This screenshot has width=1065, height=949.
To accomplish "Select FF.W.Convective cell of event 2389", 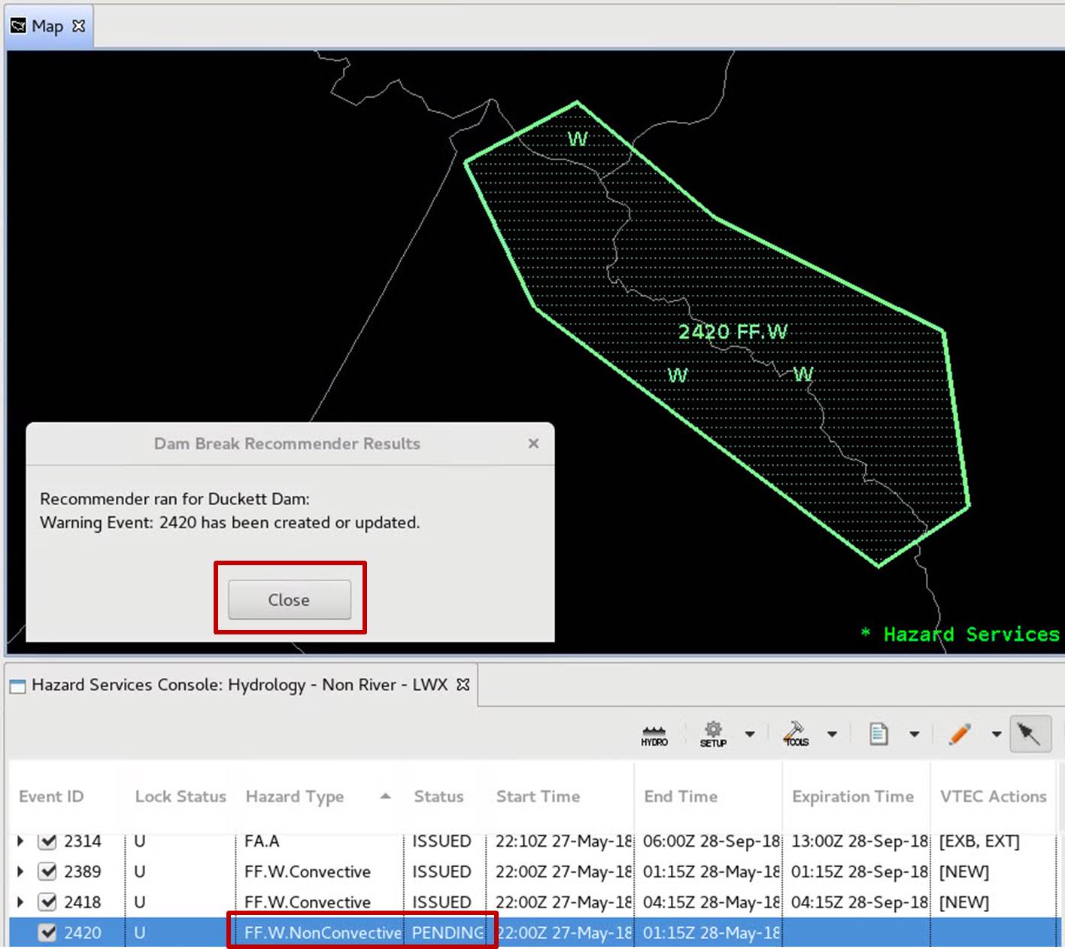I will point(308,871).
